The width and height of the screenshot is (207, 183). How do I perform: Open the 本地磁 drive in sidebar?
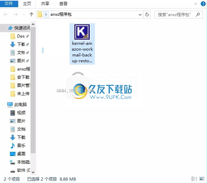tap(24, 162)
